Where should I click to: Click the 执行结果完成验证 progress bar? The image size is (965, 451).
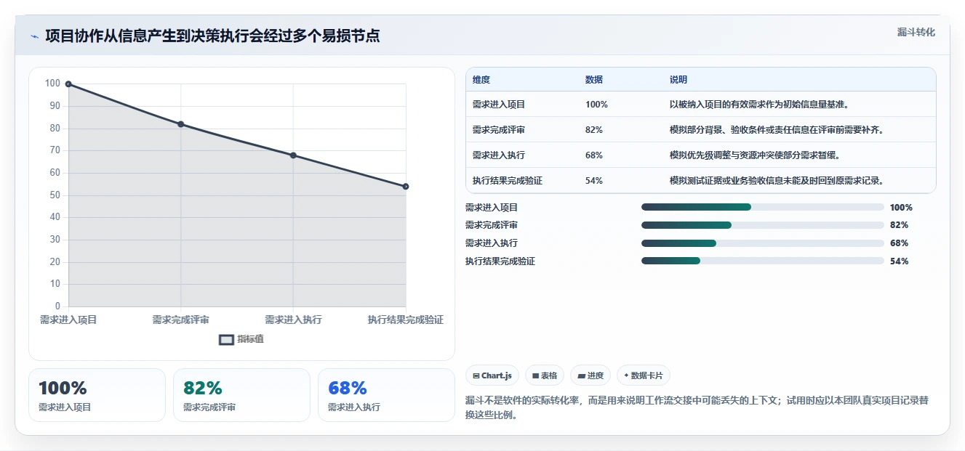click(762, 261)
